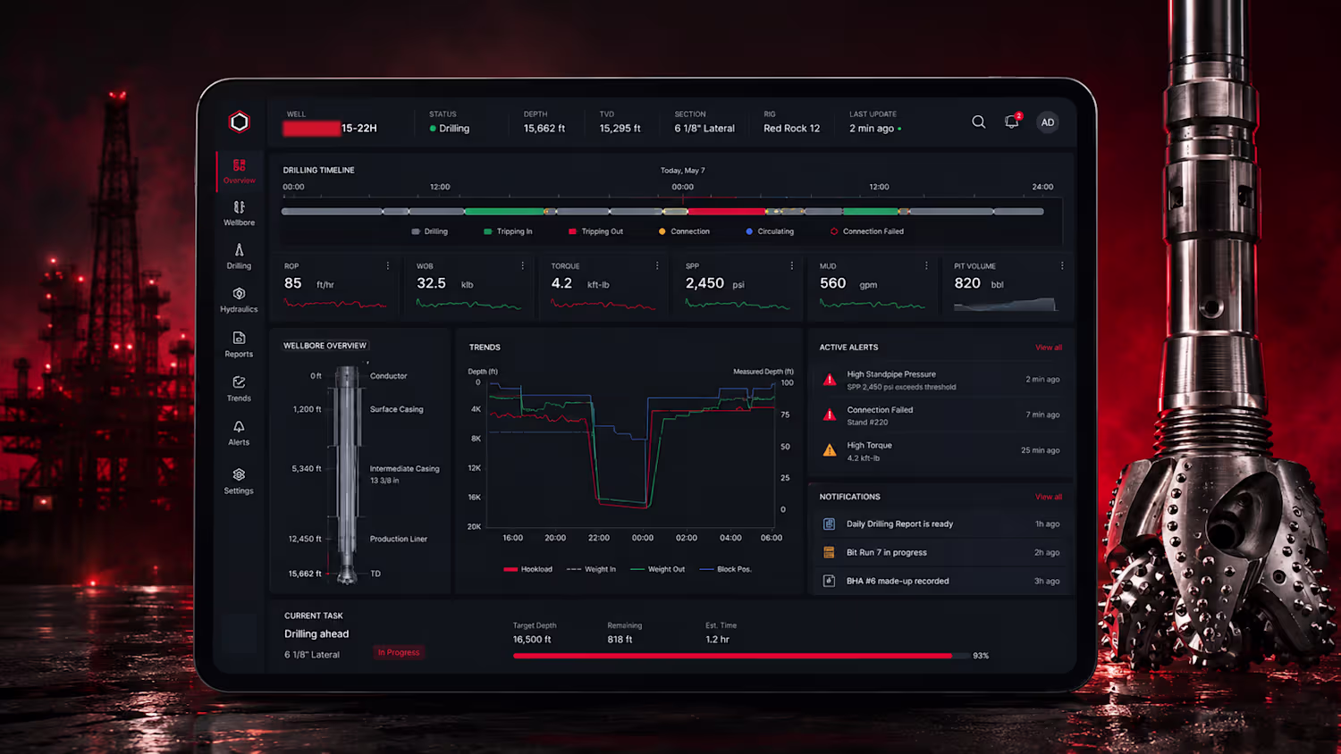Image resolution: width=1341 pixels, height=754 pixels.
Task: Click the first green Tripping In timeline segment
Action: point(504,212)
